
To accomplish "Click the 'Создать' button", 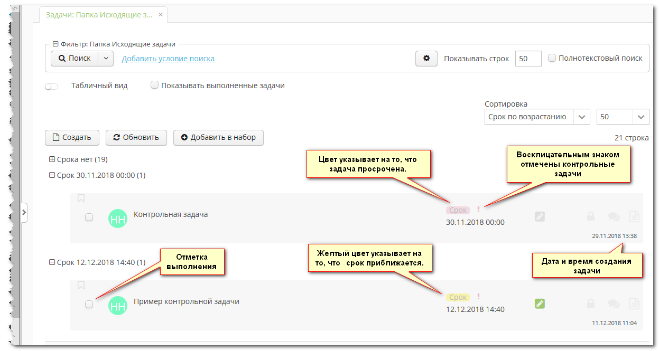I will (72, 137).
